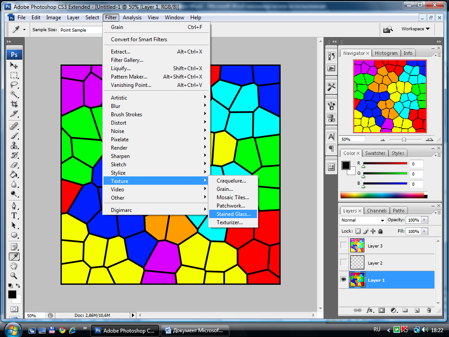The height and width of the screenshot is (337, 449).
Task: Select the Ellipse shape tool
Action: pyautogui.click(x=14, y=235)
